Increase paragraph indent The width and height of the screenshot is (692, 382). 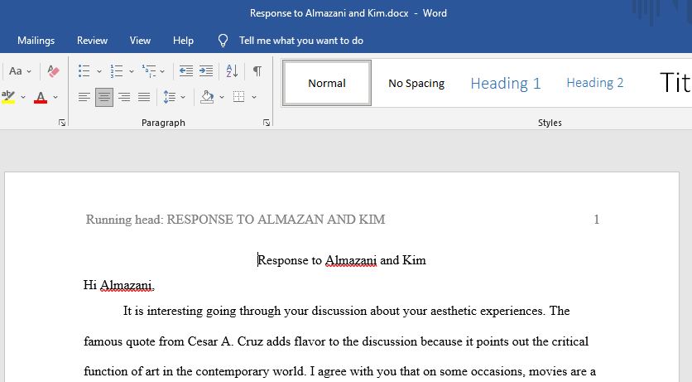[x=206, y=70]
